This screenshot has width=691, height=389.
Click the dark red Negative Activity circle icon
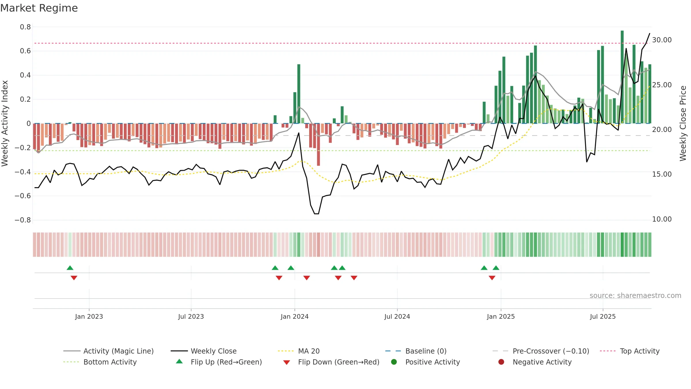pyautogui.click(x=501, y=362)
